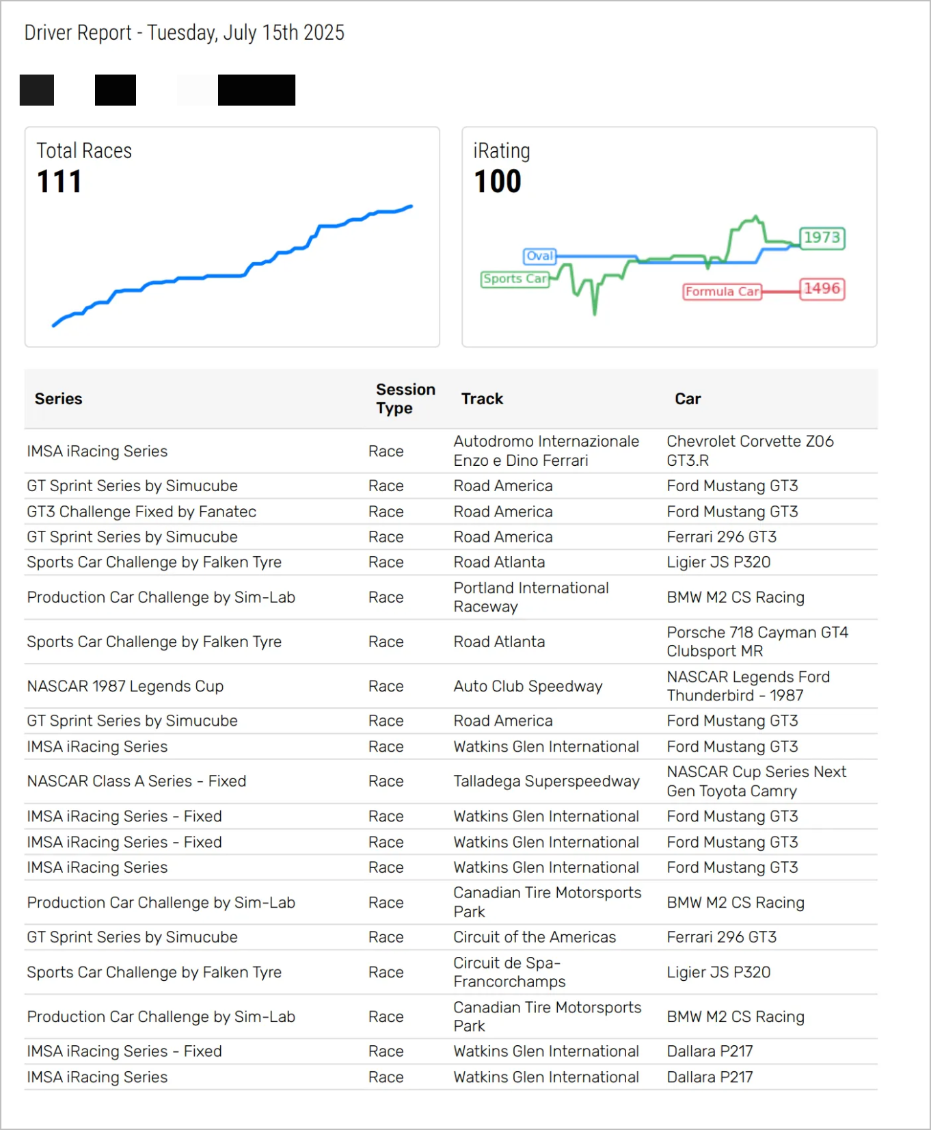Open the NASCAR 1987 Legends Cup series

[x=125, y=686]
